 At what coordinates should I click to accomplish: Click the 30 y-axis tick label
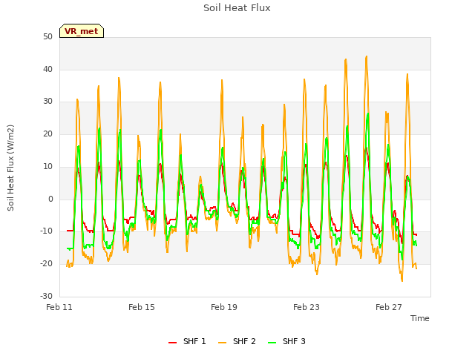click(x=47, y=102)
